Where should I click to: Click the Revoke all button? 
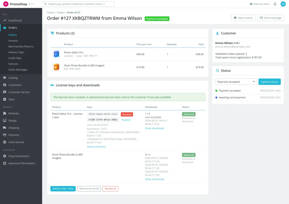pyautogui.click(x=110, y=189)
